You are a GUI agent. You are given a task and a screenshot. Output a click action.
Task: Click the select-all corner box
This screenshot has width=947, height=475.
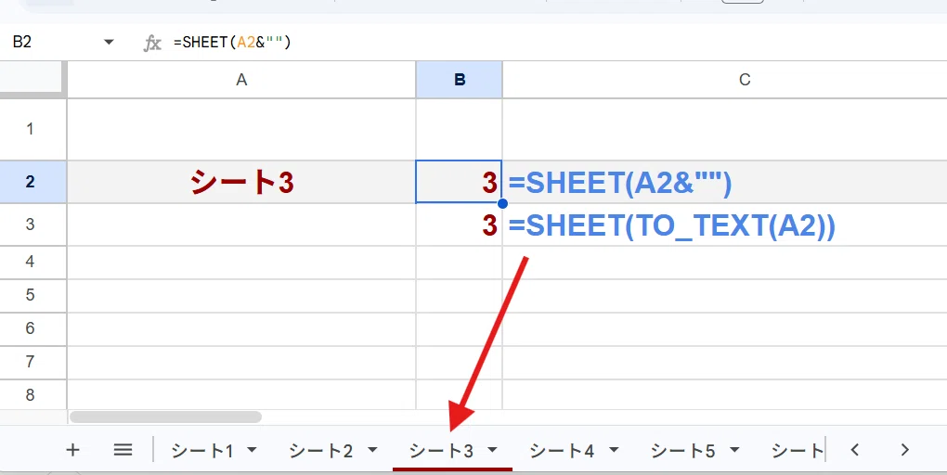(32, 79)
